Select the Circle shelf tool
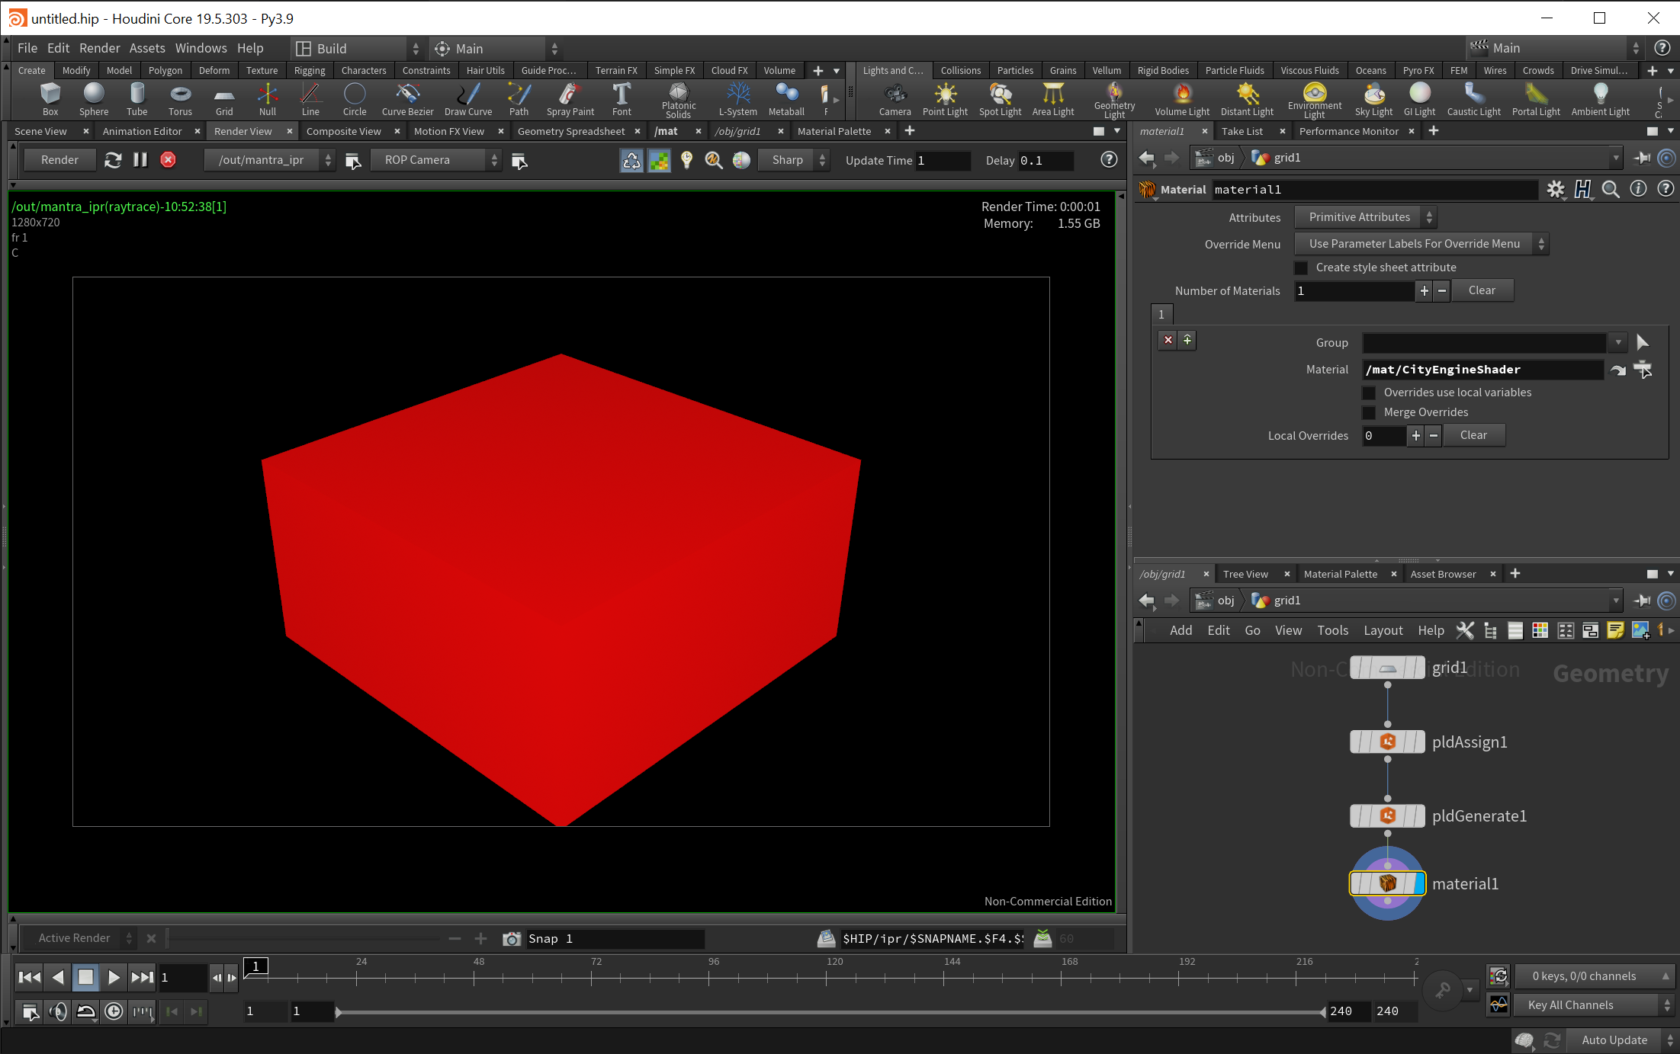 [x=355, y=100]
